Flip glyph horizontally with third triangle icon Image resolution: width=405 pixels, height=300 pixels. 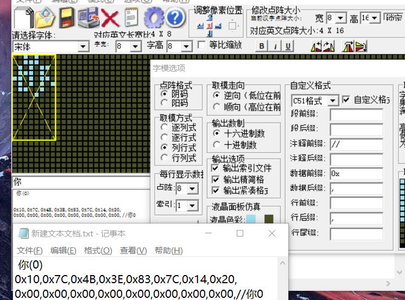pyautogui.click(x=348, y=46)
